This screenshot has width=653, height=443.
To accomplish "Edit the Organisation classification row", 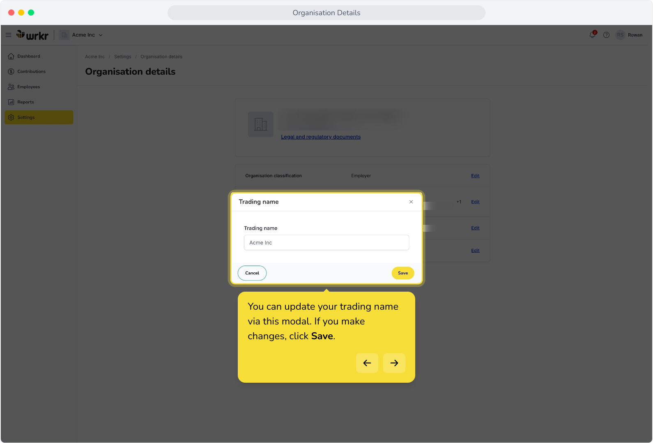I will [x=475, y=176].
